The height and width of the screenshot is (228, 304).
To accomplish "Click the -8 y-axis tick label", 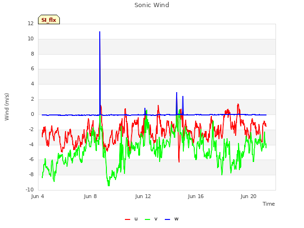I will pos(31,174).
